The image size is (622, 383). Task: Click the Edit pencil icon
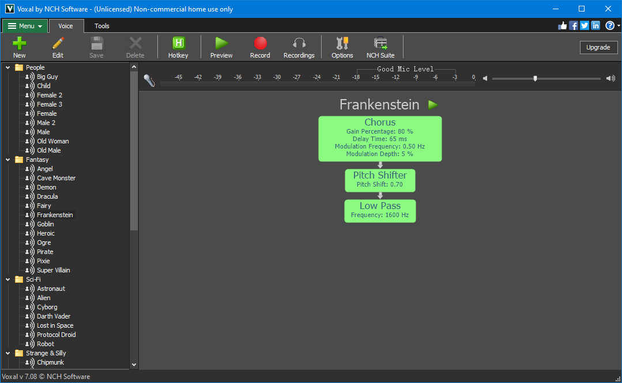(58, 43)
